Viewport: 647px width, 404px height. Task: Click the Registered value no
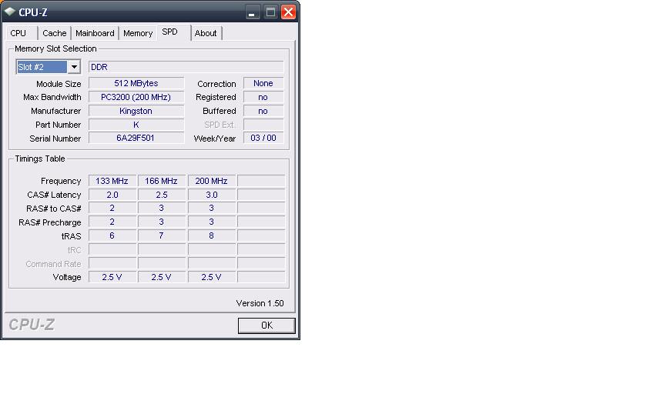tap(263, 97)
